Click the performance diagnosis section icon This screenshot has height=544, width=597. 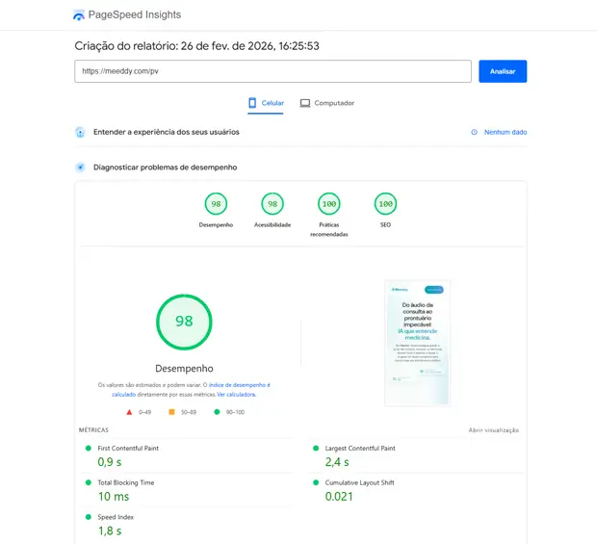81,167
